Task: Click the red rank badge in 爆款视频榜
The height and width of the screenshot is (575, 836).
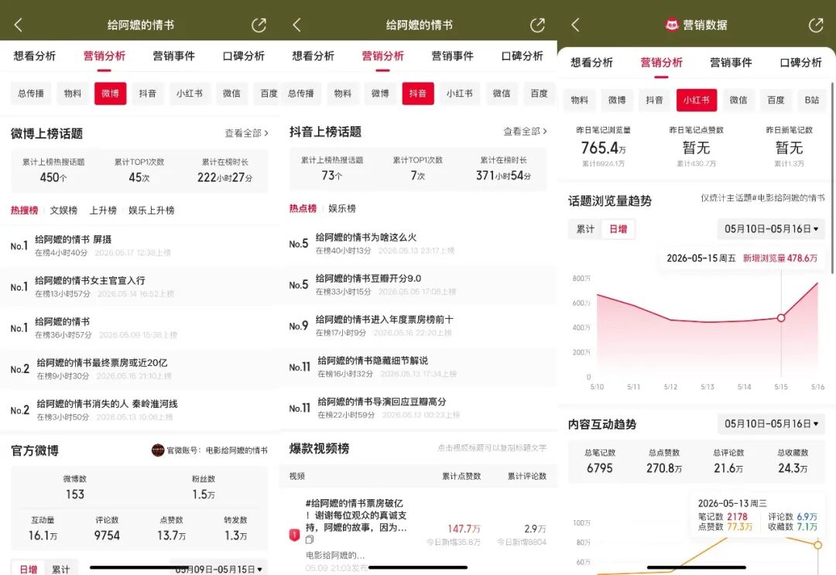Action: tap(294, 535)
